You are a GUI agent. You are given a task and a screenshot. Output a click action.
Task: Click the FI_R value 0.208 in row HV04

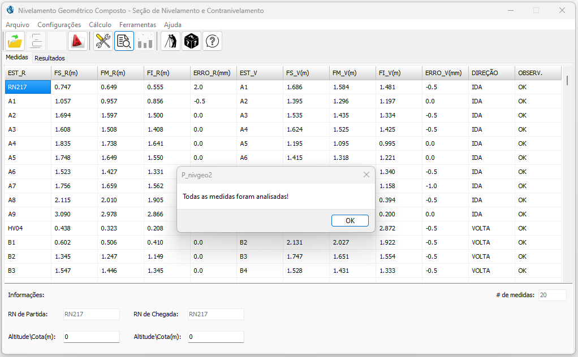coord(167,228)
